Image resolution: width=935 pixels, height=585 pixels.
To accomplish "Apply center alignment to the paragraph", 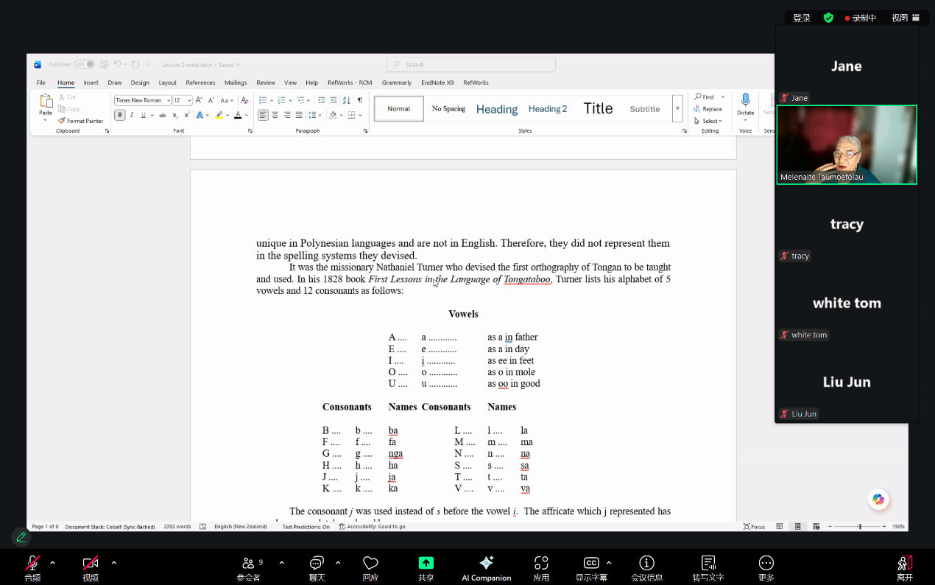I will [275, 115].
